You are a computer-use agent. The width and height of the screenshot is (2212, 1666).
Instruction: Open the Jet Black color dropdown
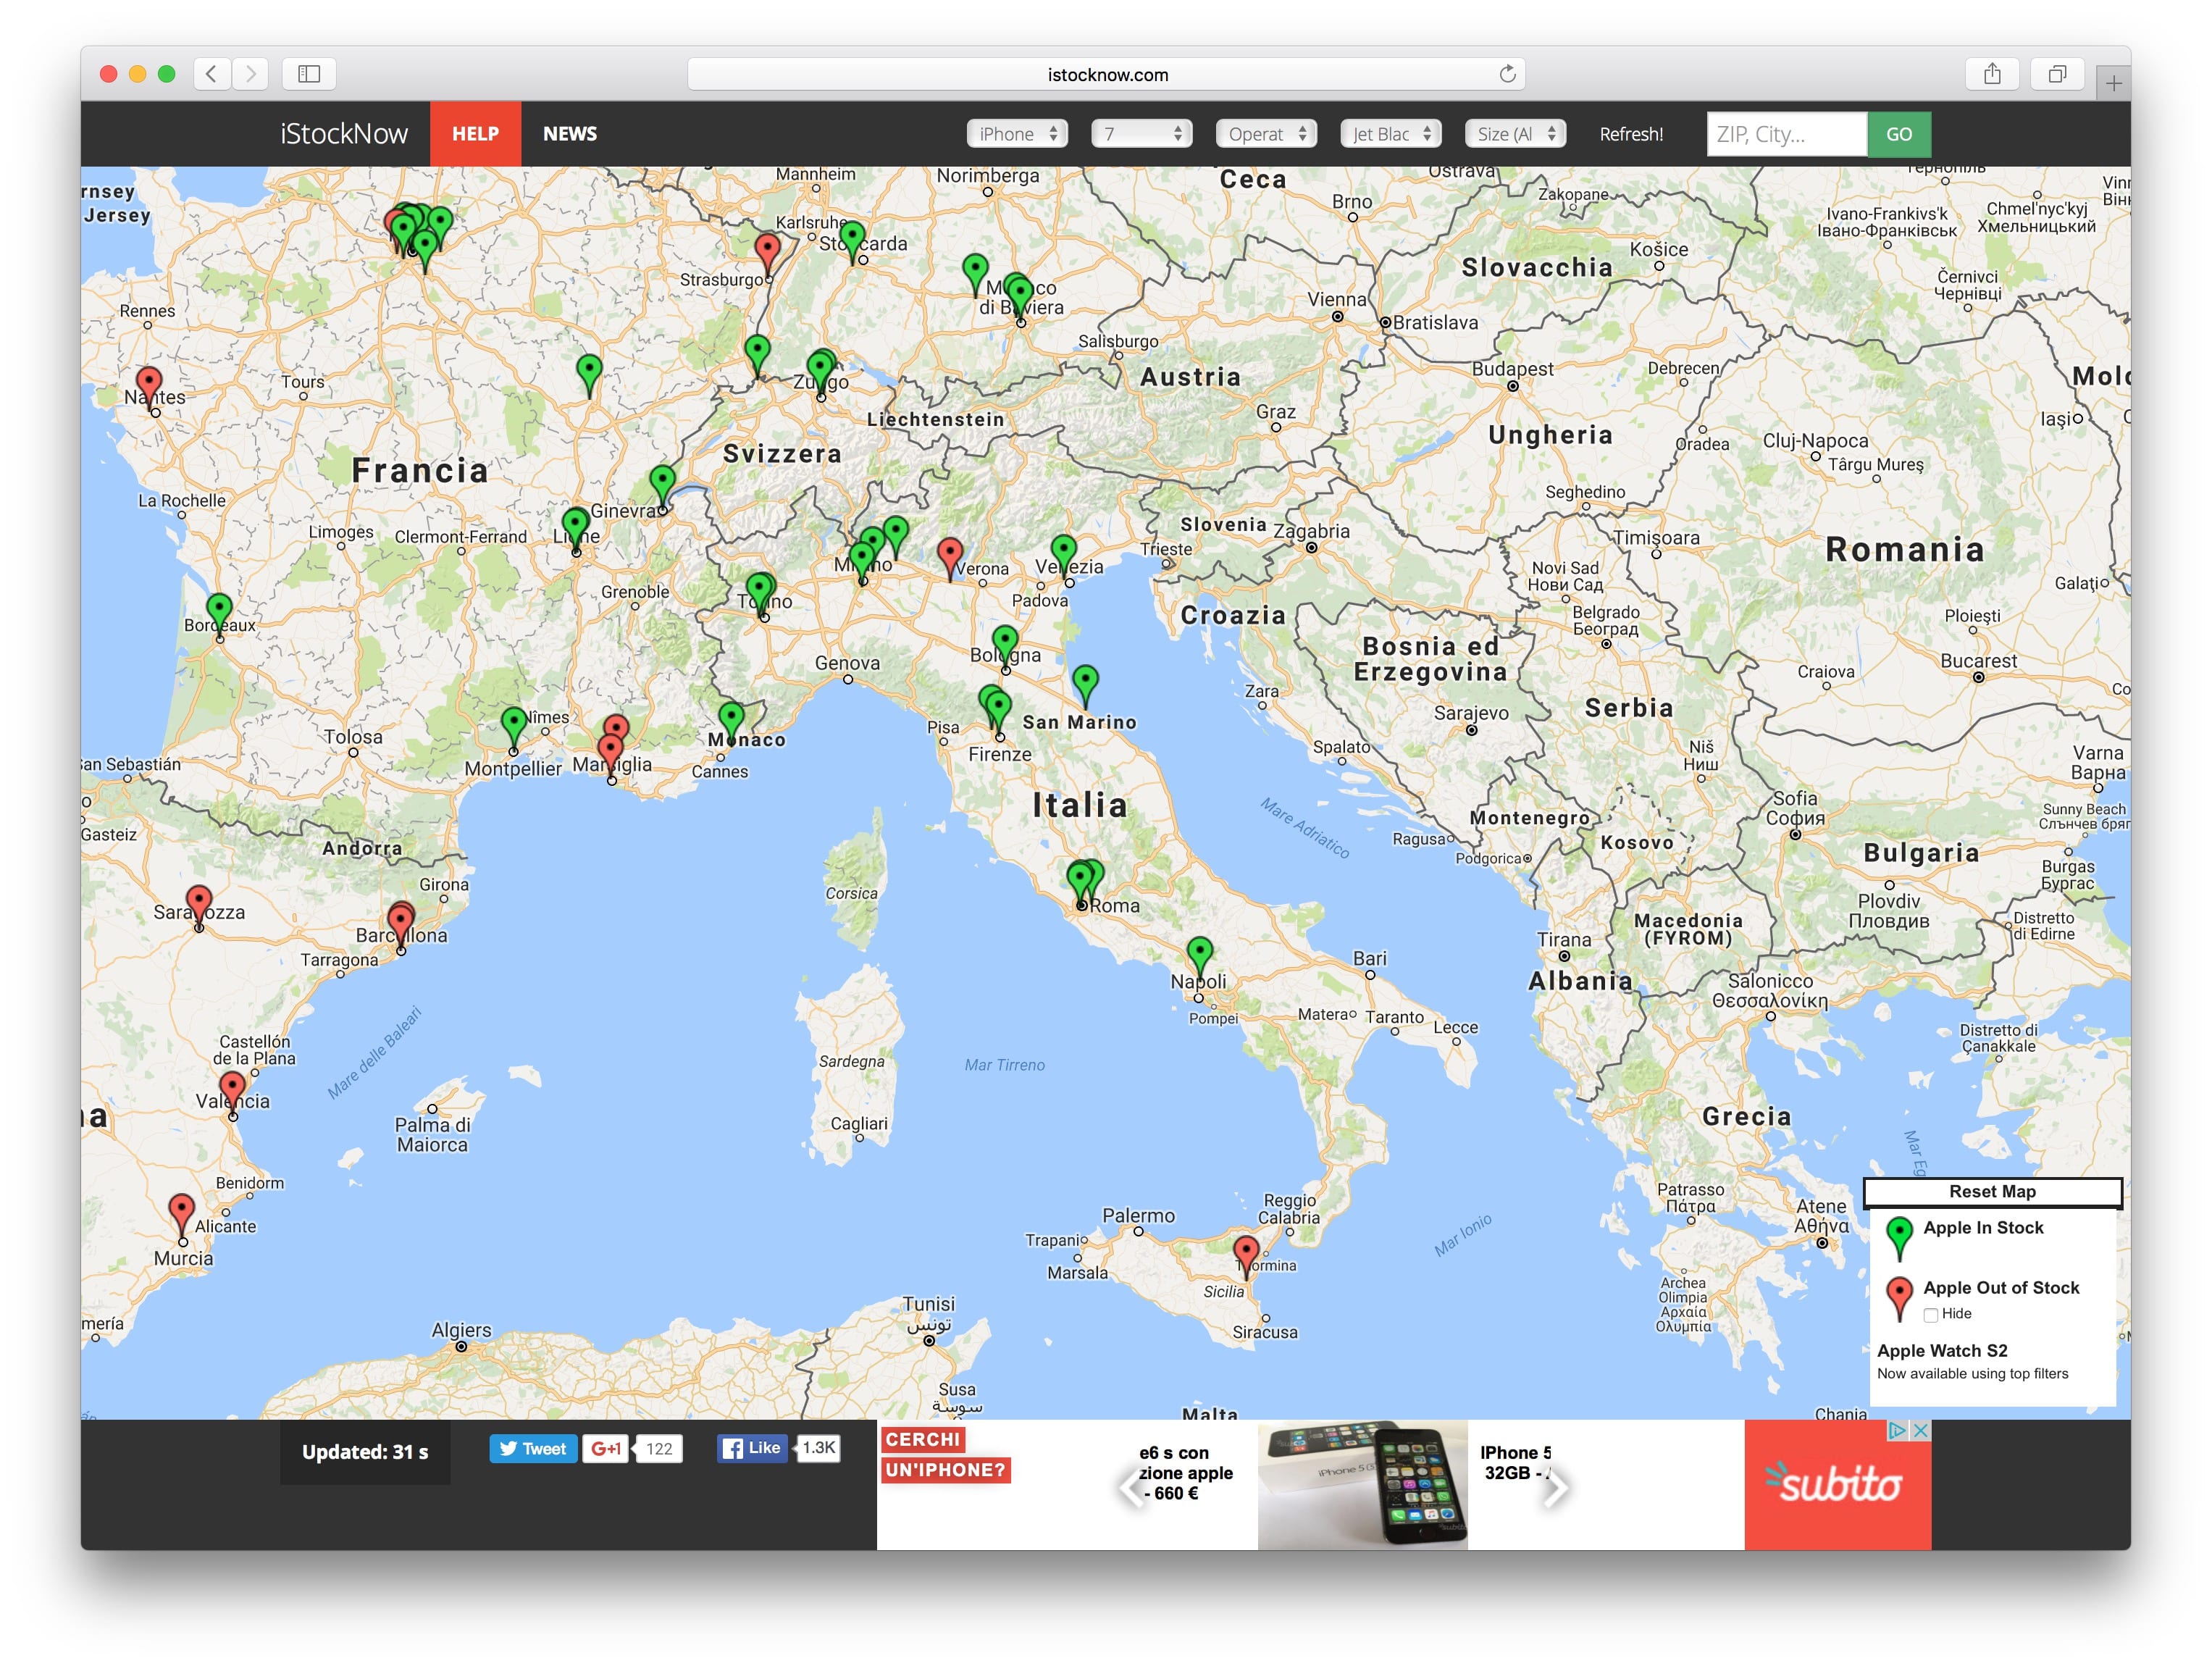(1390, 134)
